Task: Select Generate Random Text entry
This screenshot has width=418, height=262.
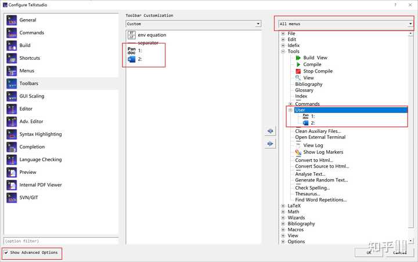Action: point(322,180)
